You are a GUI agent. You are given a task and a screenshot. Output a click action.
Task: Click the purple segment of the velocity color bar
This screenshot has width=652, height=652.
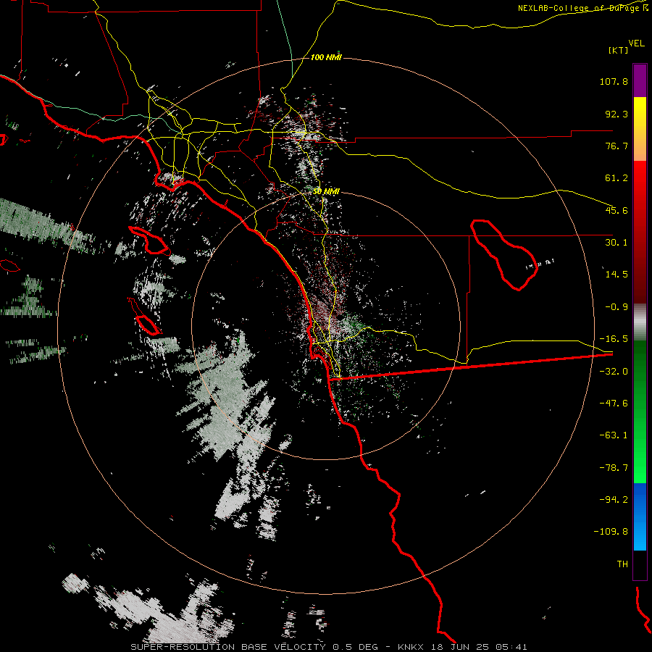(640, 80)
